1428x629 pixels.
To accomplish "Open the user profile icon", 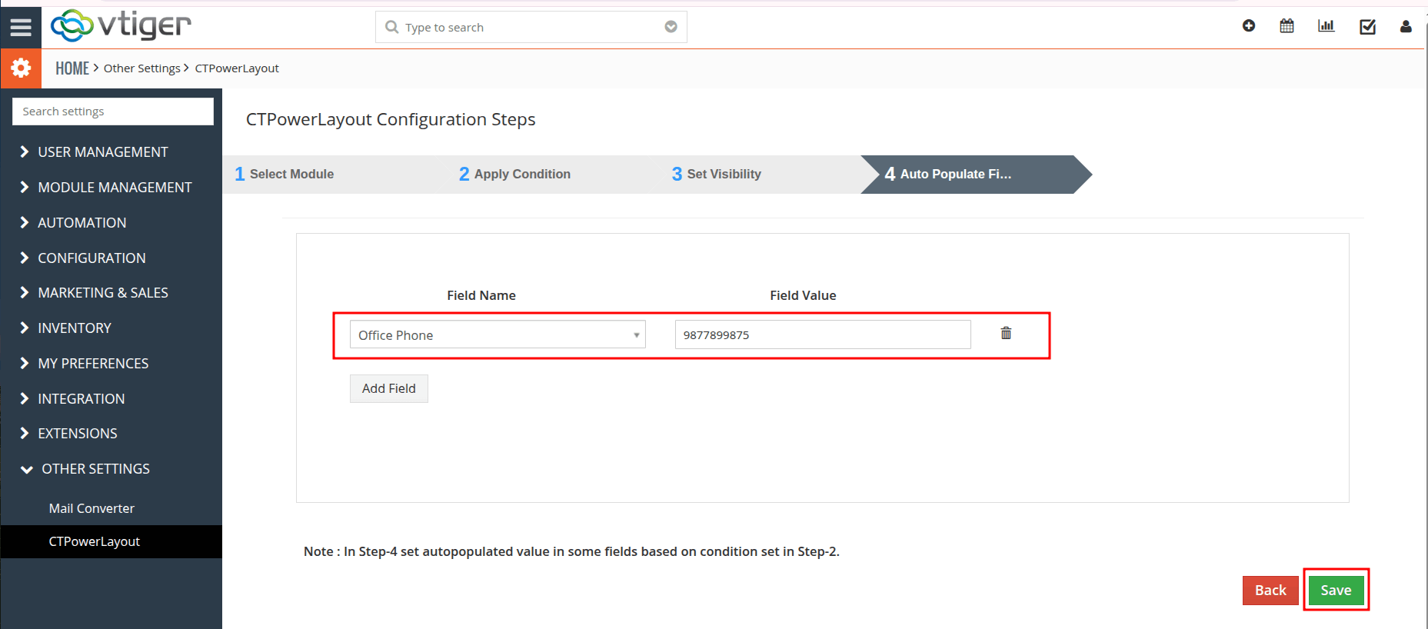I will pos(1406,27).
